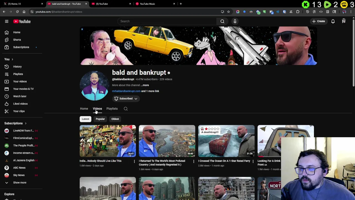Screen dimensions: 355x200
Task: Open the @baldandbankrupt channel handle
Action: tap(123, 79)
